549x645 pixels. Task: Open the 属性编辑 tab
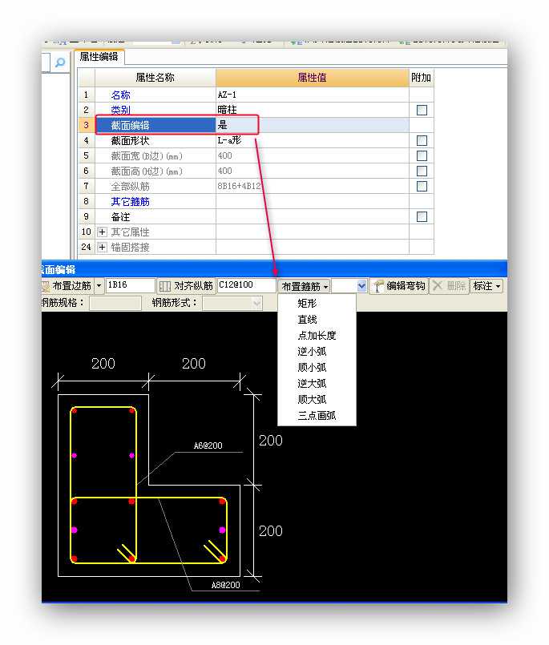click(x=99, y=57)
